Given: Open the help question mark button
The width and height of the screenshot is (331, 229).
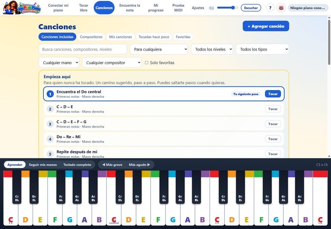Looking at the screenshot, I should [270, 8].
